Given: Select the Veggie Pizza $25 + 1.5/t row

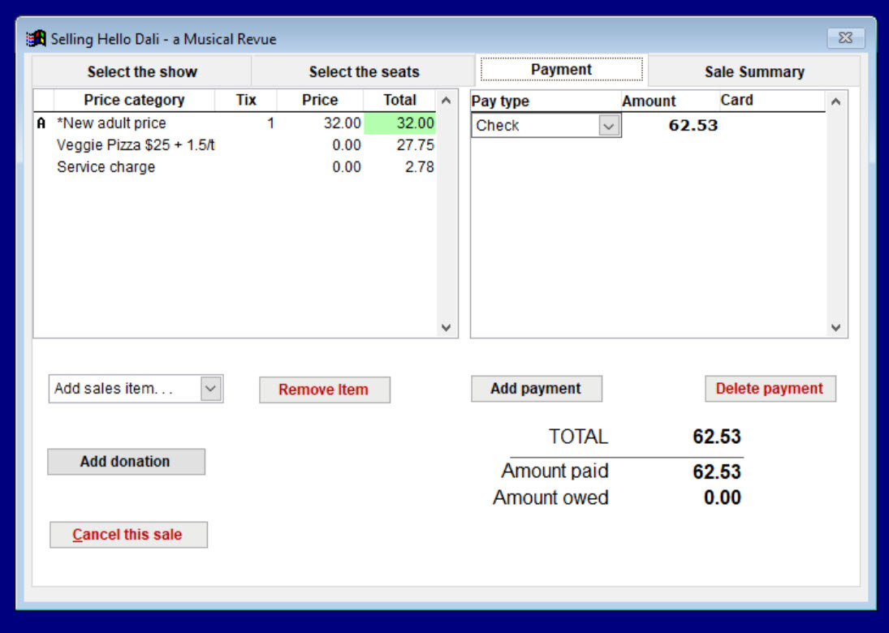Looking at the screenshot, I should [x=235, y=145].
